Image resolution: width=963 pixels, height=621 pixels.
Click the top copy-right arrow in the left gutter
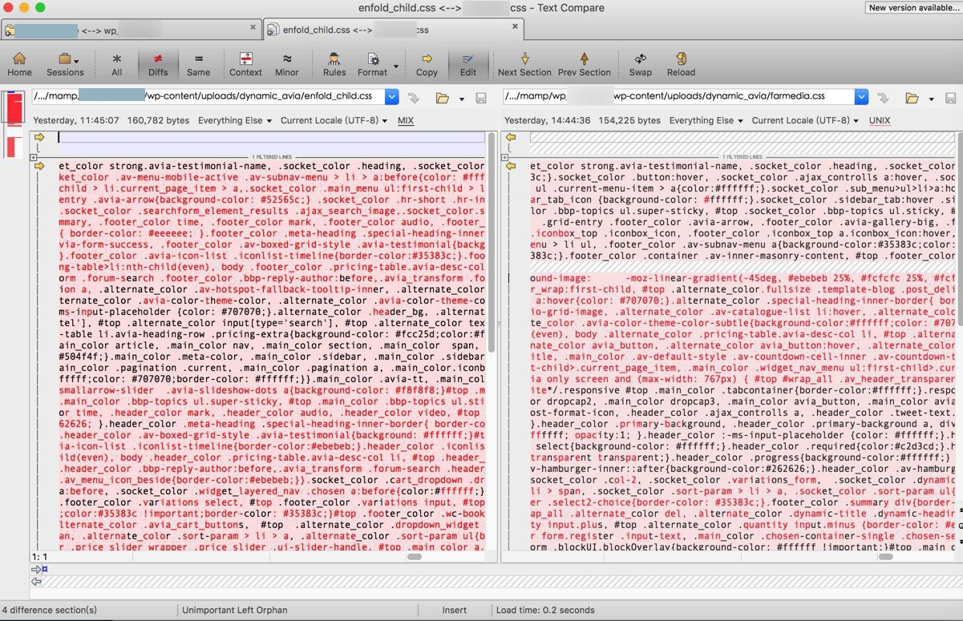tap(39, 137)
